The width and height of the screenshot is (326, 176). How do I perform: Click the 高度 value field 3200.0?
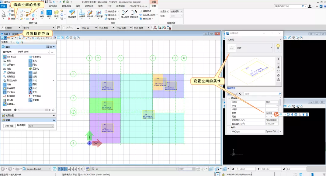click(272, 113)
